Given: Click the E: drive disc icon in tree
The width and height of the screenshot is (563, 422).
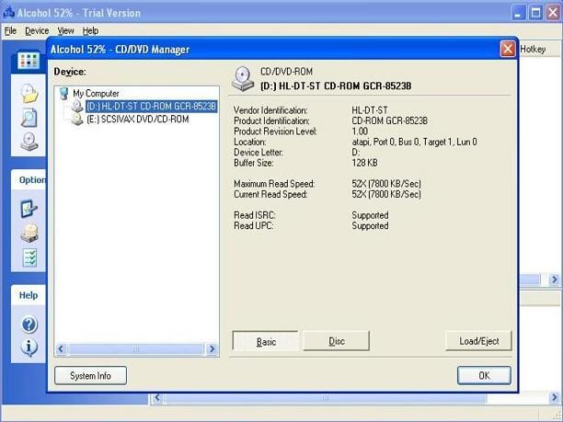Looking at the screenshot, I should (x=77, y=120).
